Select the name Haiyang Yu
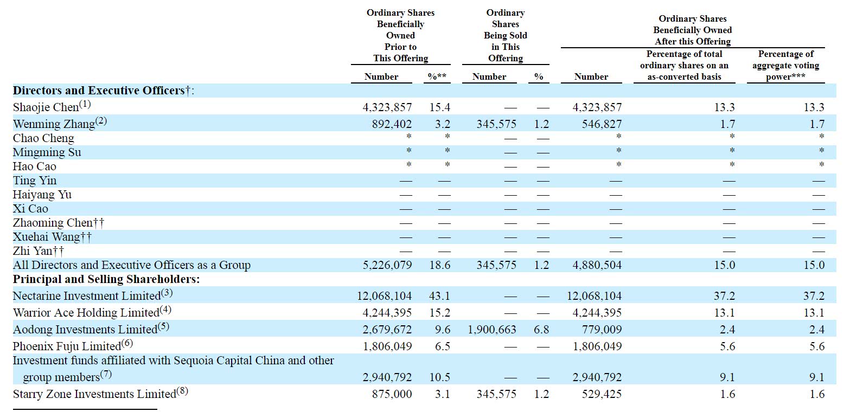The image size is (850, 418). 42,195
